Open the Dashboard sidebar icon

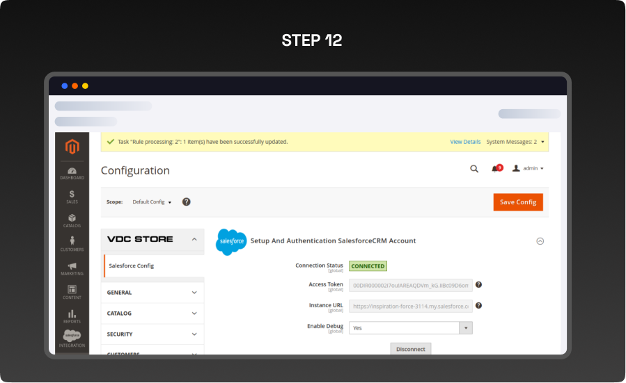click(x=72, y=173)
